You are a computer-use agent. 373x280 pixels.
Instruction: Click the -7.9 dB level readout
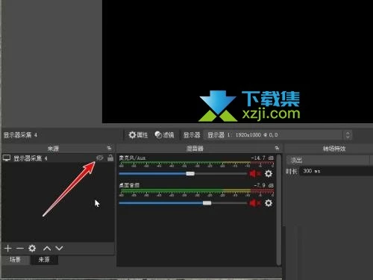[x=263, y=185]
